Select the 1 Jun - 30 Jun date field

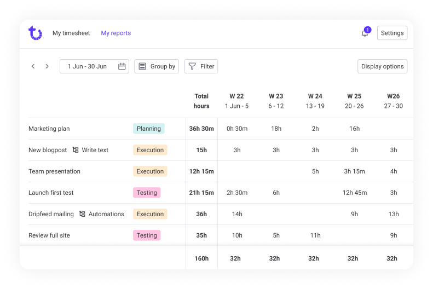click(x=88, y=66)
